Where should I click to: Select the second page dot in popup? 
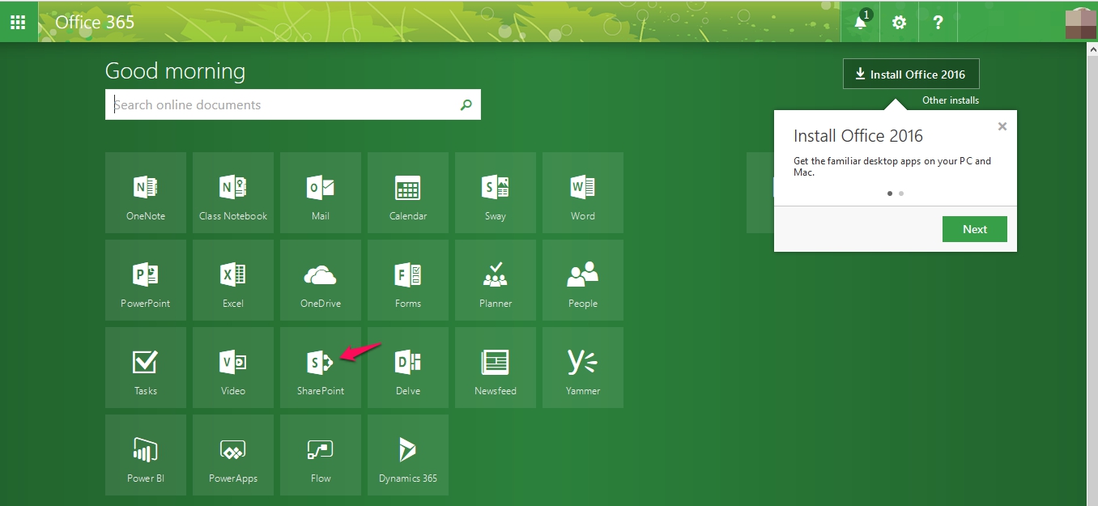click(x=901, y=193)
